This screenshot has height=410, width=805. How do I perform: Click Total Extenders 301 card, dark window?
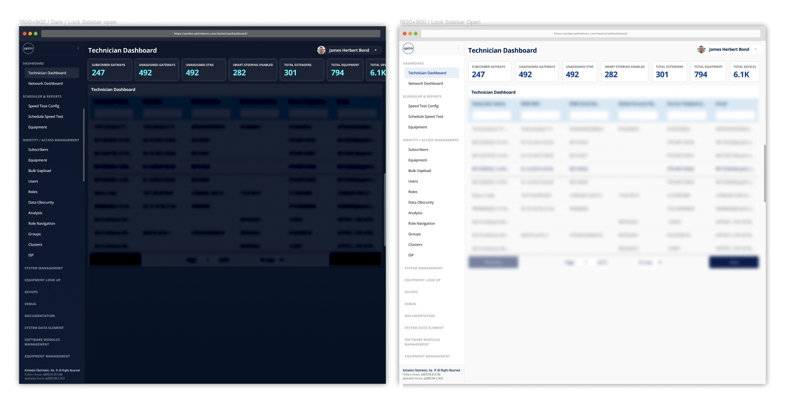click(x=302, y=69)
